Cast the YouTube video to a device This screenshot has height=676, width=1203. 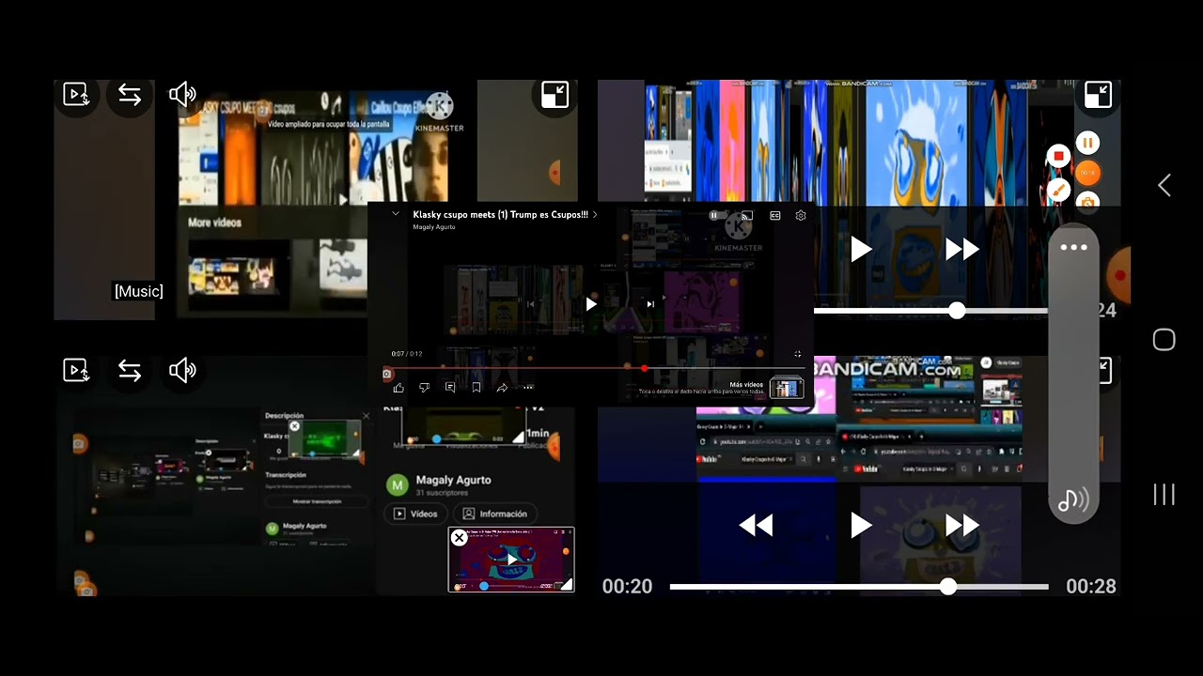(x=746, y=215)
